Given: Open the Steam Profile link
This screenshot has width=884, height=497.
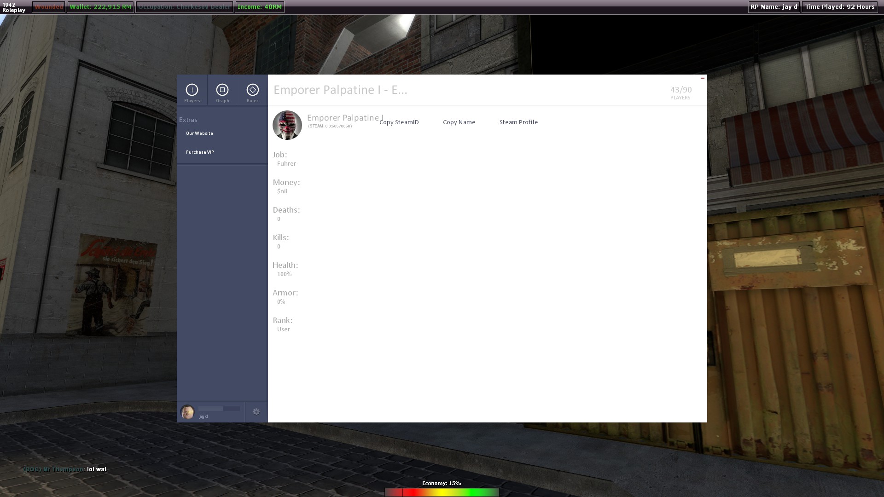Looking at the screenshot, I should point(518,122).
